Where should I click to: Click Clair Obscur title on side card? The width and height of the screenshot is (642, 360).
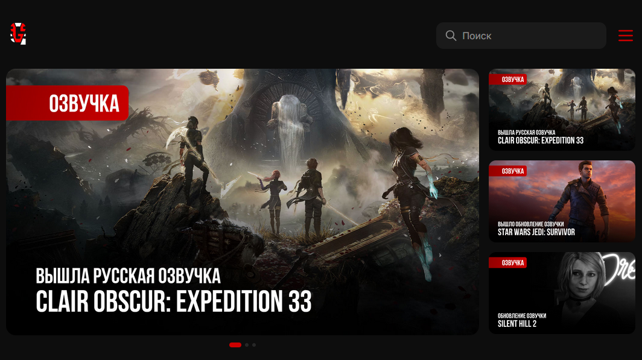coord(541,141)
